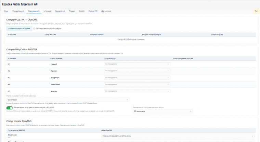Click the Статус скасування ROZETKA column header
Image resolution: width=260 pixels, height=142 pixels.
[x=183, y=59]
